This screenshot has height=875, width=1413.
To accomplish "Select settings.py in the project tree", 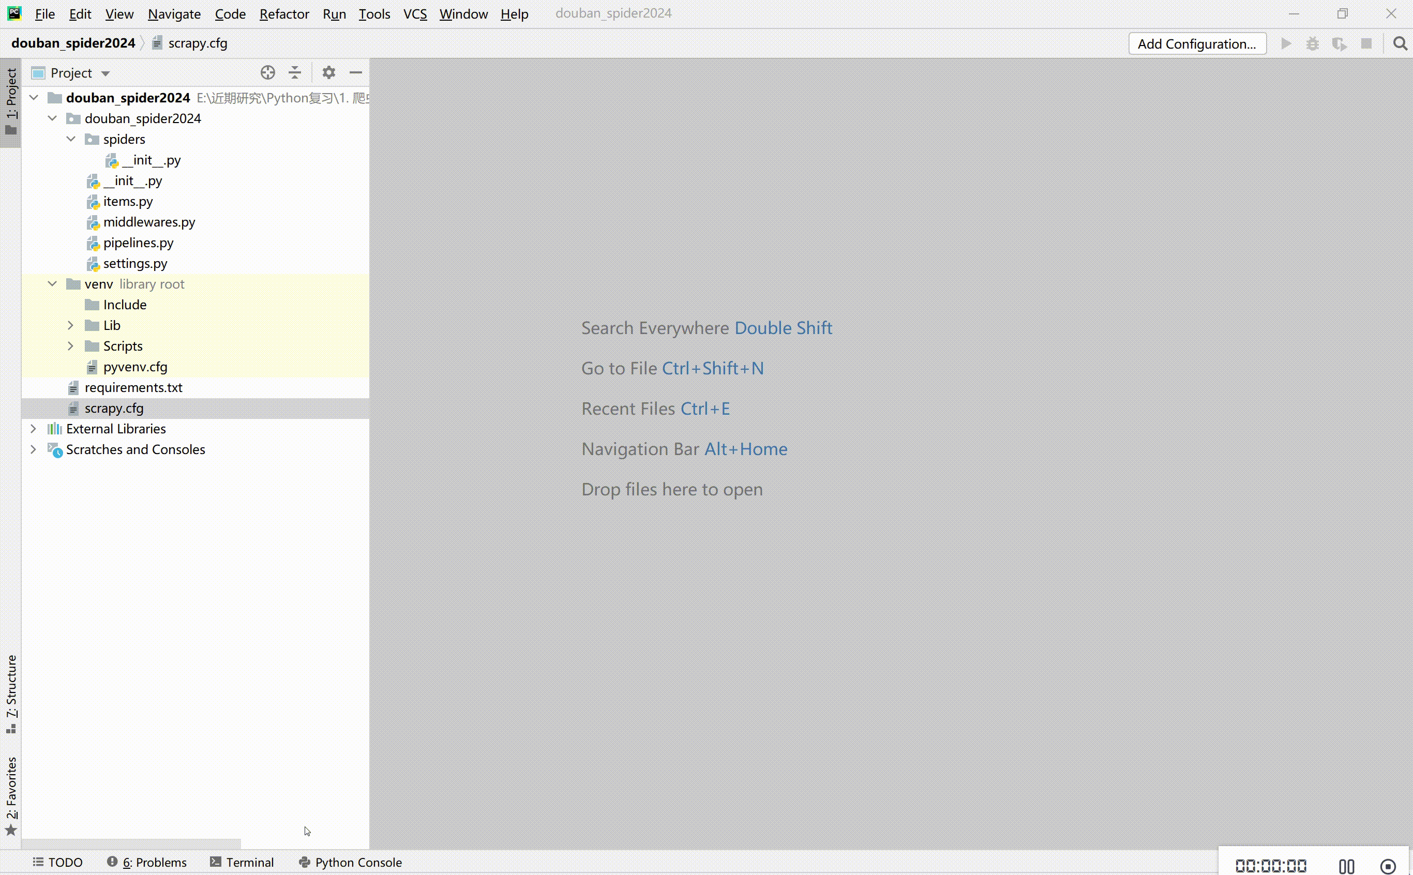I will tap(135, 264).
